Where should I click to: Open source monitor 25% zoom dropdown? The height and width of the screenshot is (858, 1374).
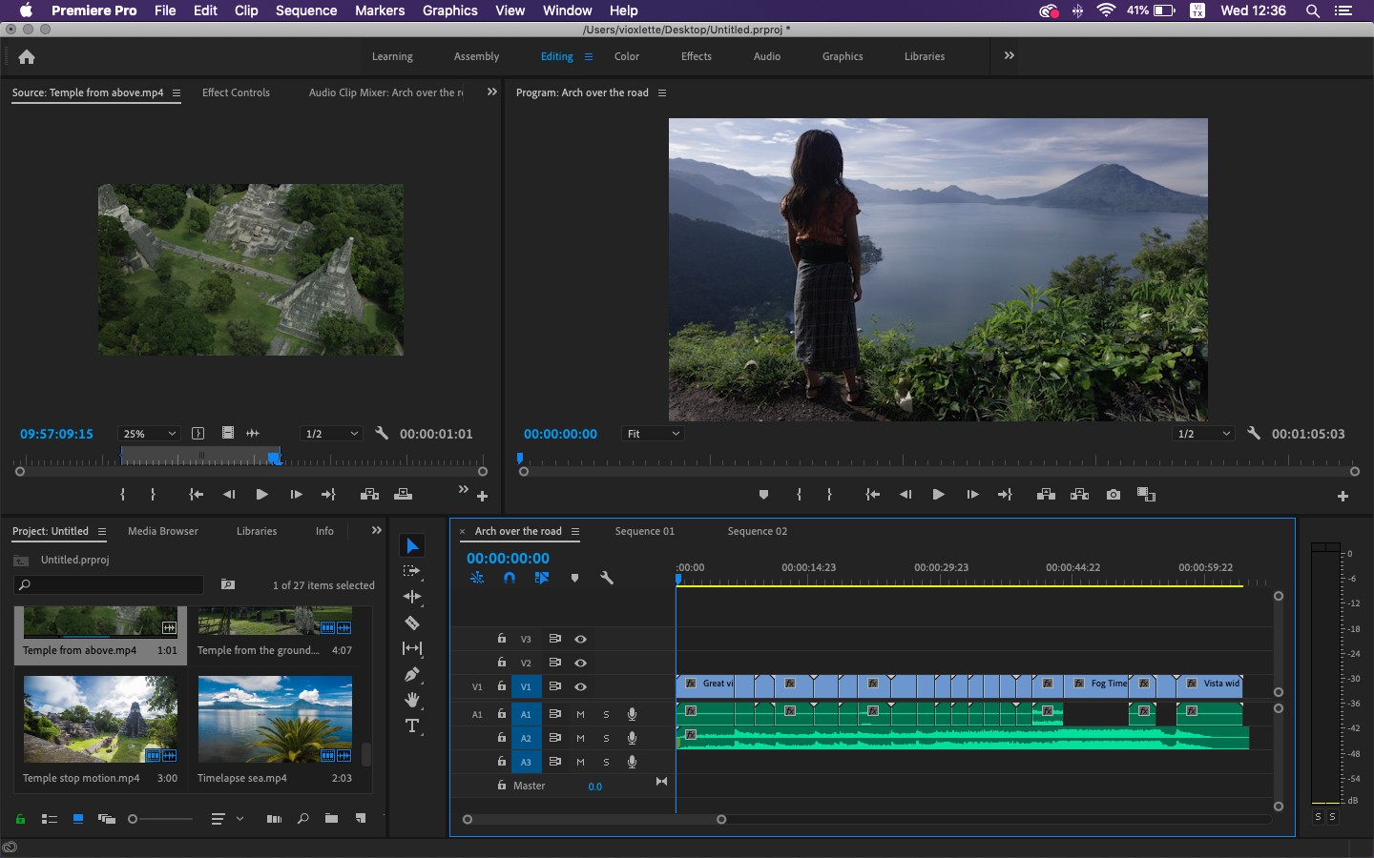(149, 434)
